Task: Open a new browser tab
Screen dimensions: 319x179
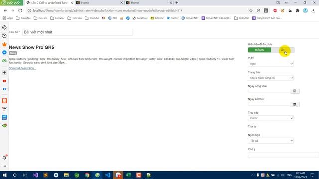Action: (x=177, y=3)
